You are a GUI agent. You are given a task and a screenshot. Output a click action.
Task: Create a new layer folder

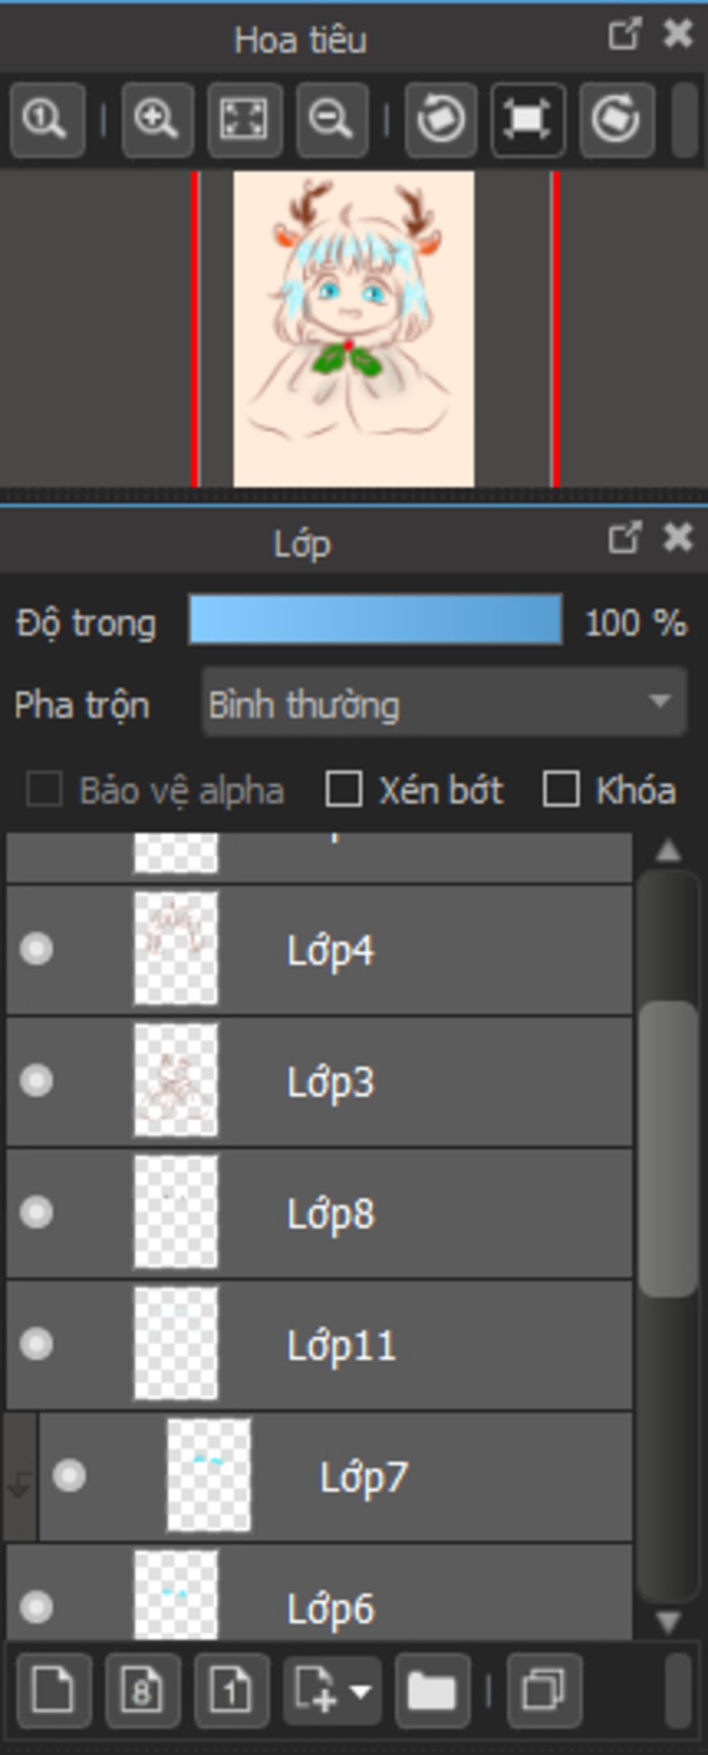pos(432,1691)
